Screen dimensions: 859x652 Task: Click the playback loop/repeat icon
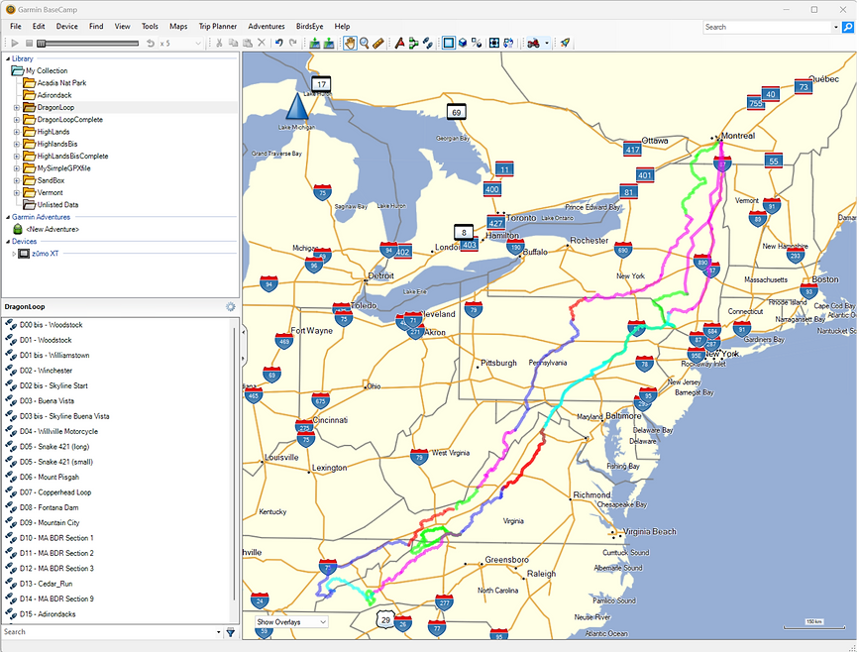(151, 43)
